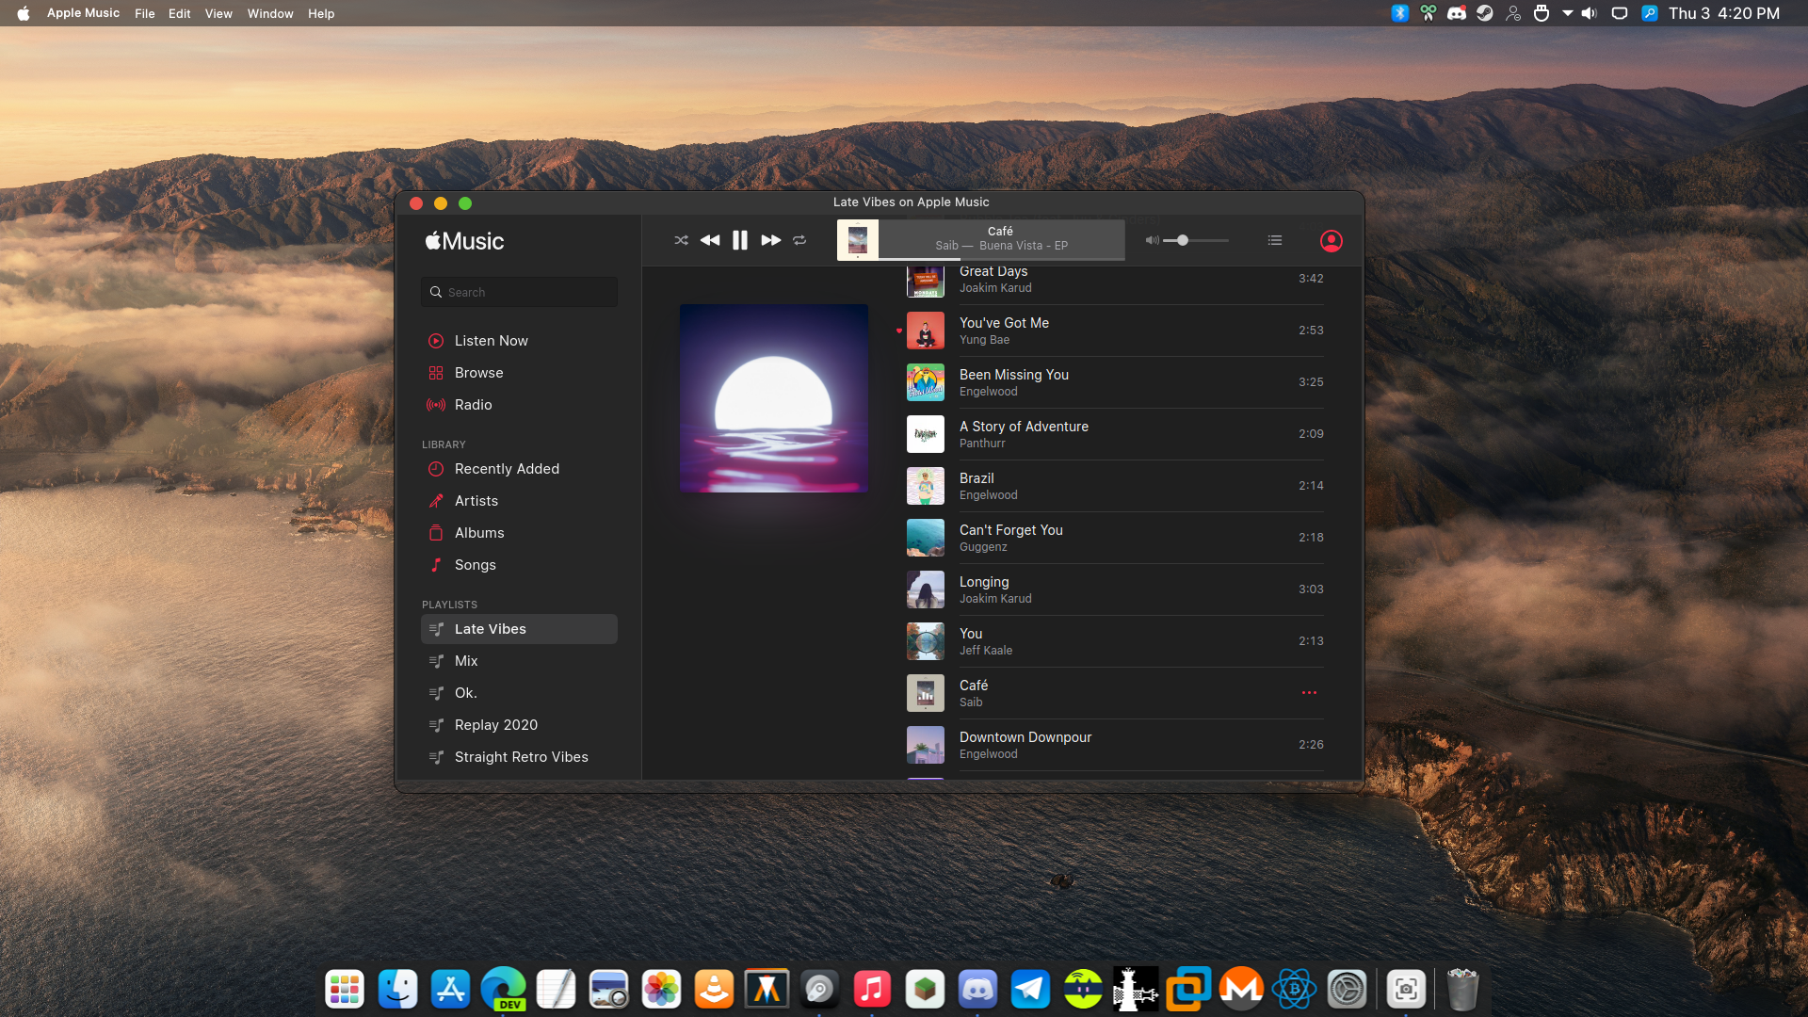
Task: Open the Discord menu bar icon
Action: [x=1457, y=13]
